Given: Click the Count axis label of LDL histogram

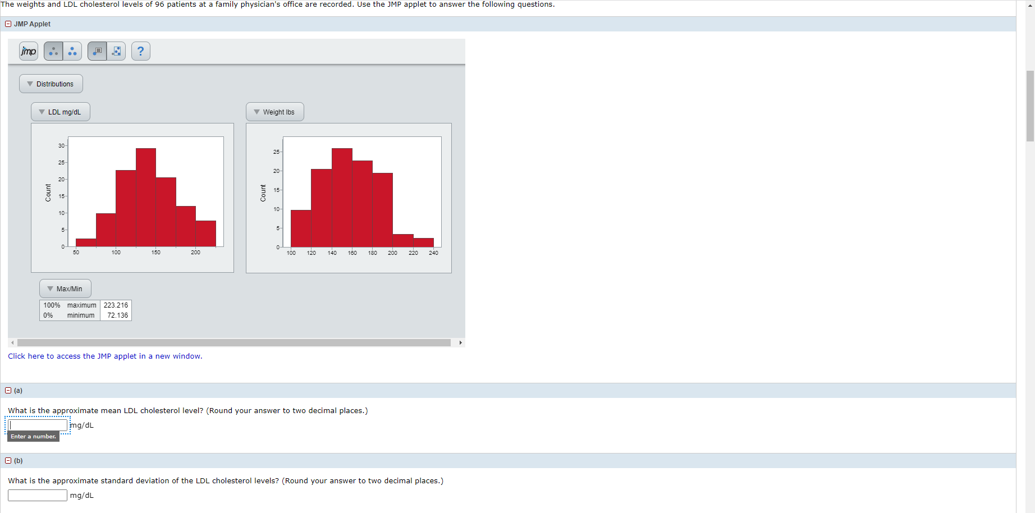Looking at the screenshot, I should 48,193.
